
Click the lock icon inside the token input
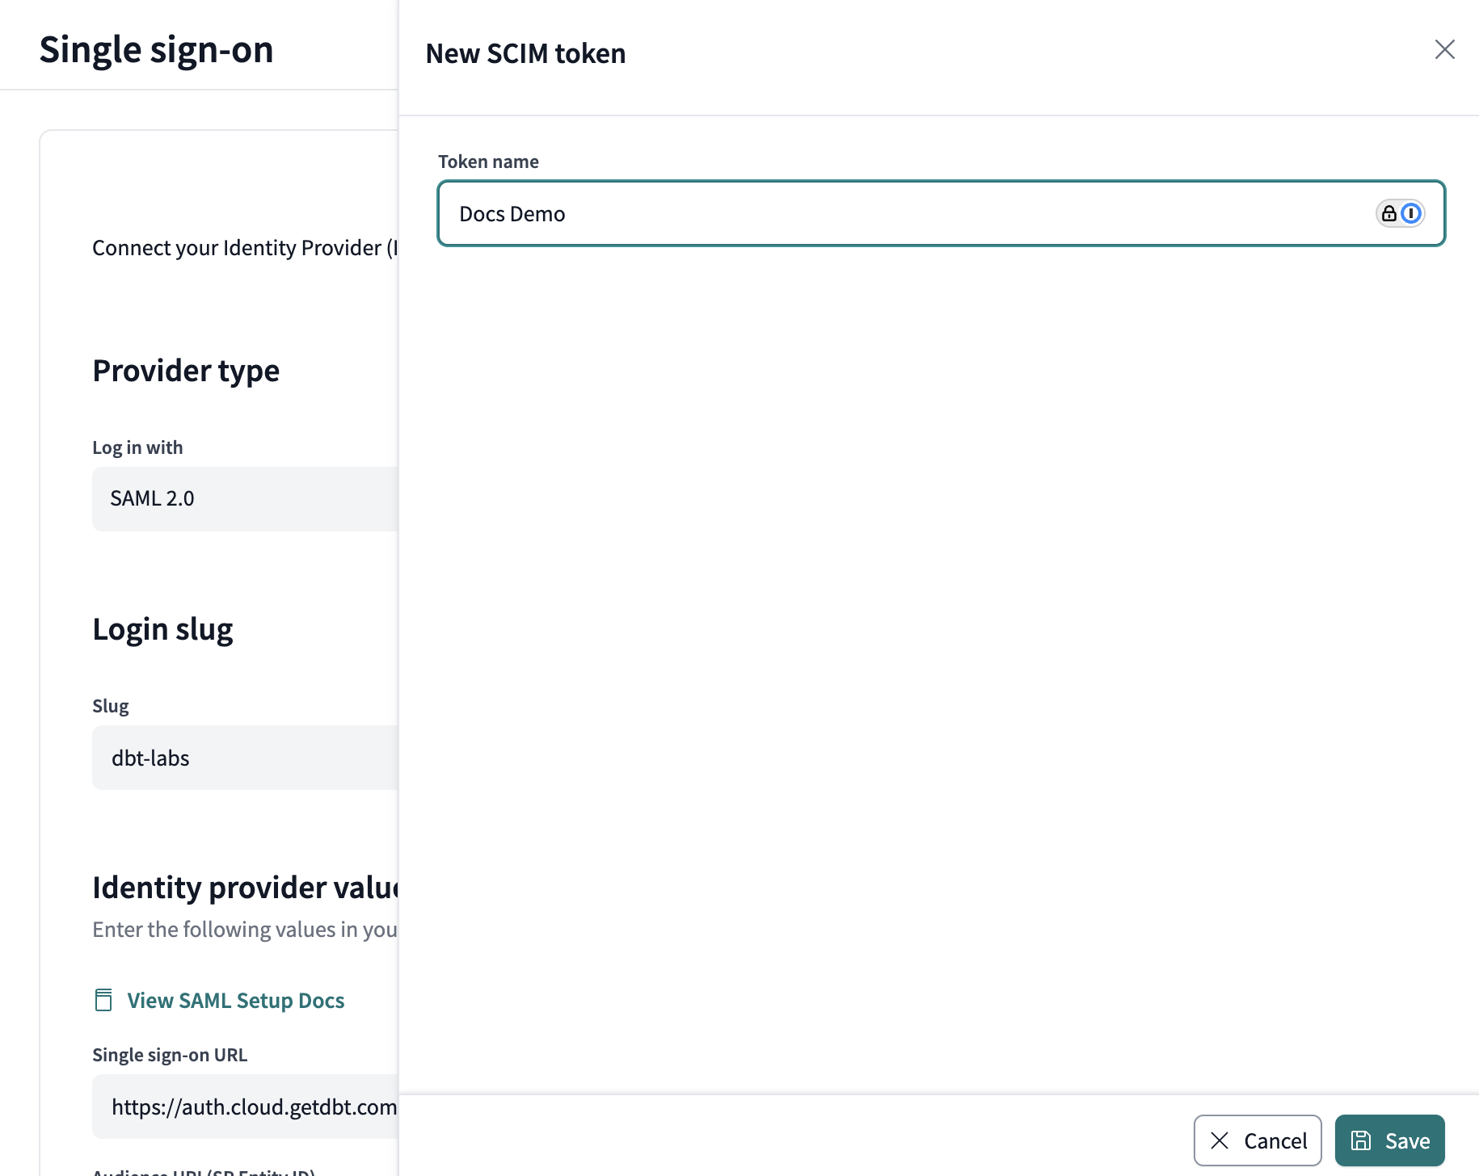[x=1388, y=213]
